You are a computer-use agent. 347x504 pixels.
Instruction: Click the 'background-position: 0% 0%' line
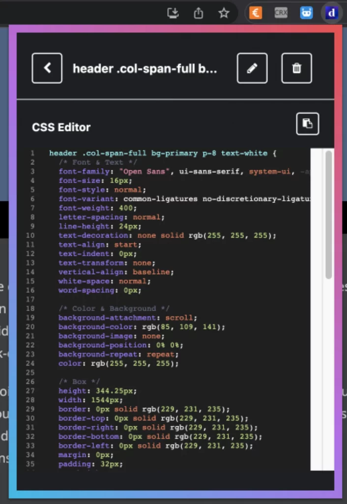[121, 345]
